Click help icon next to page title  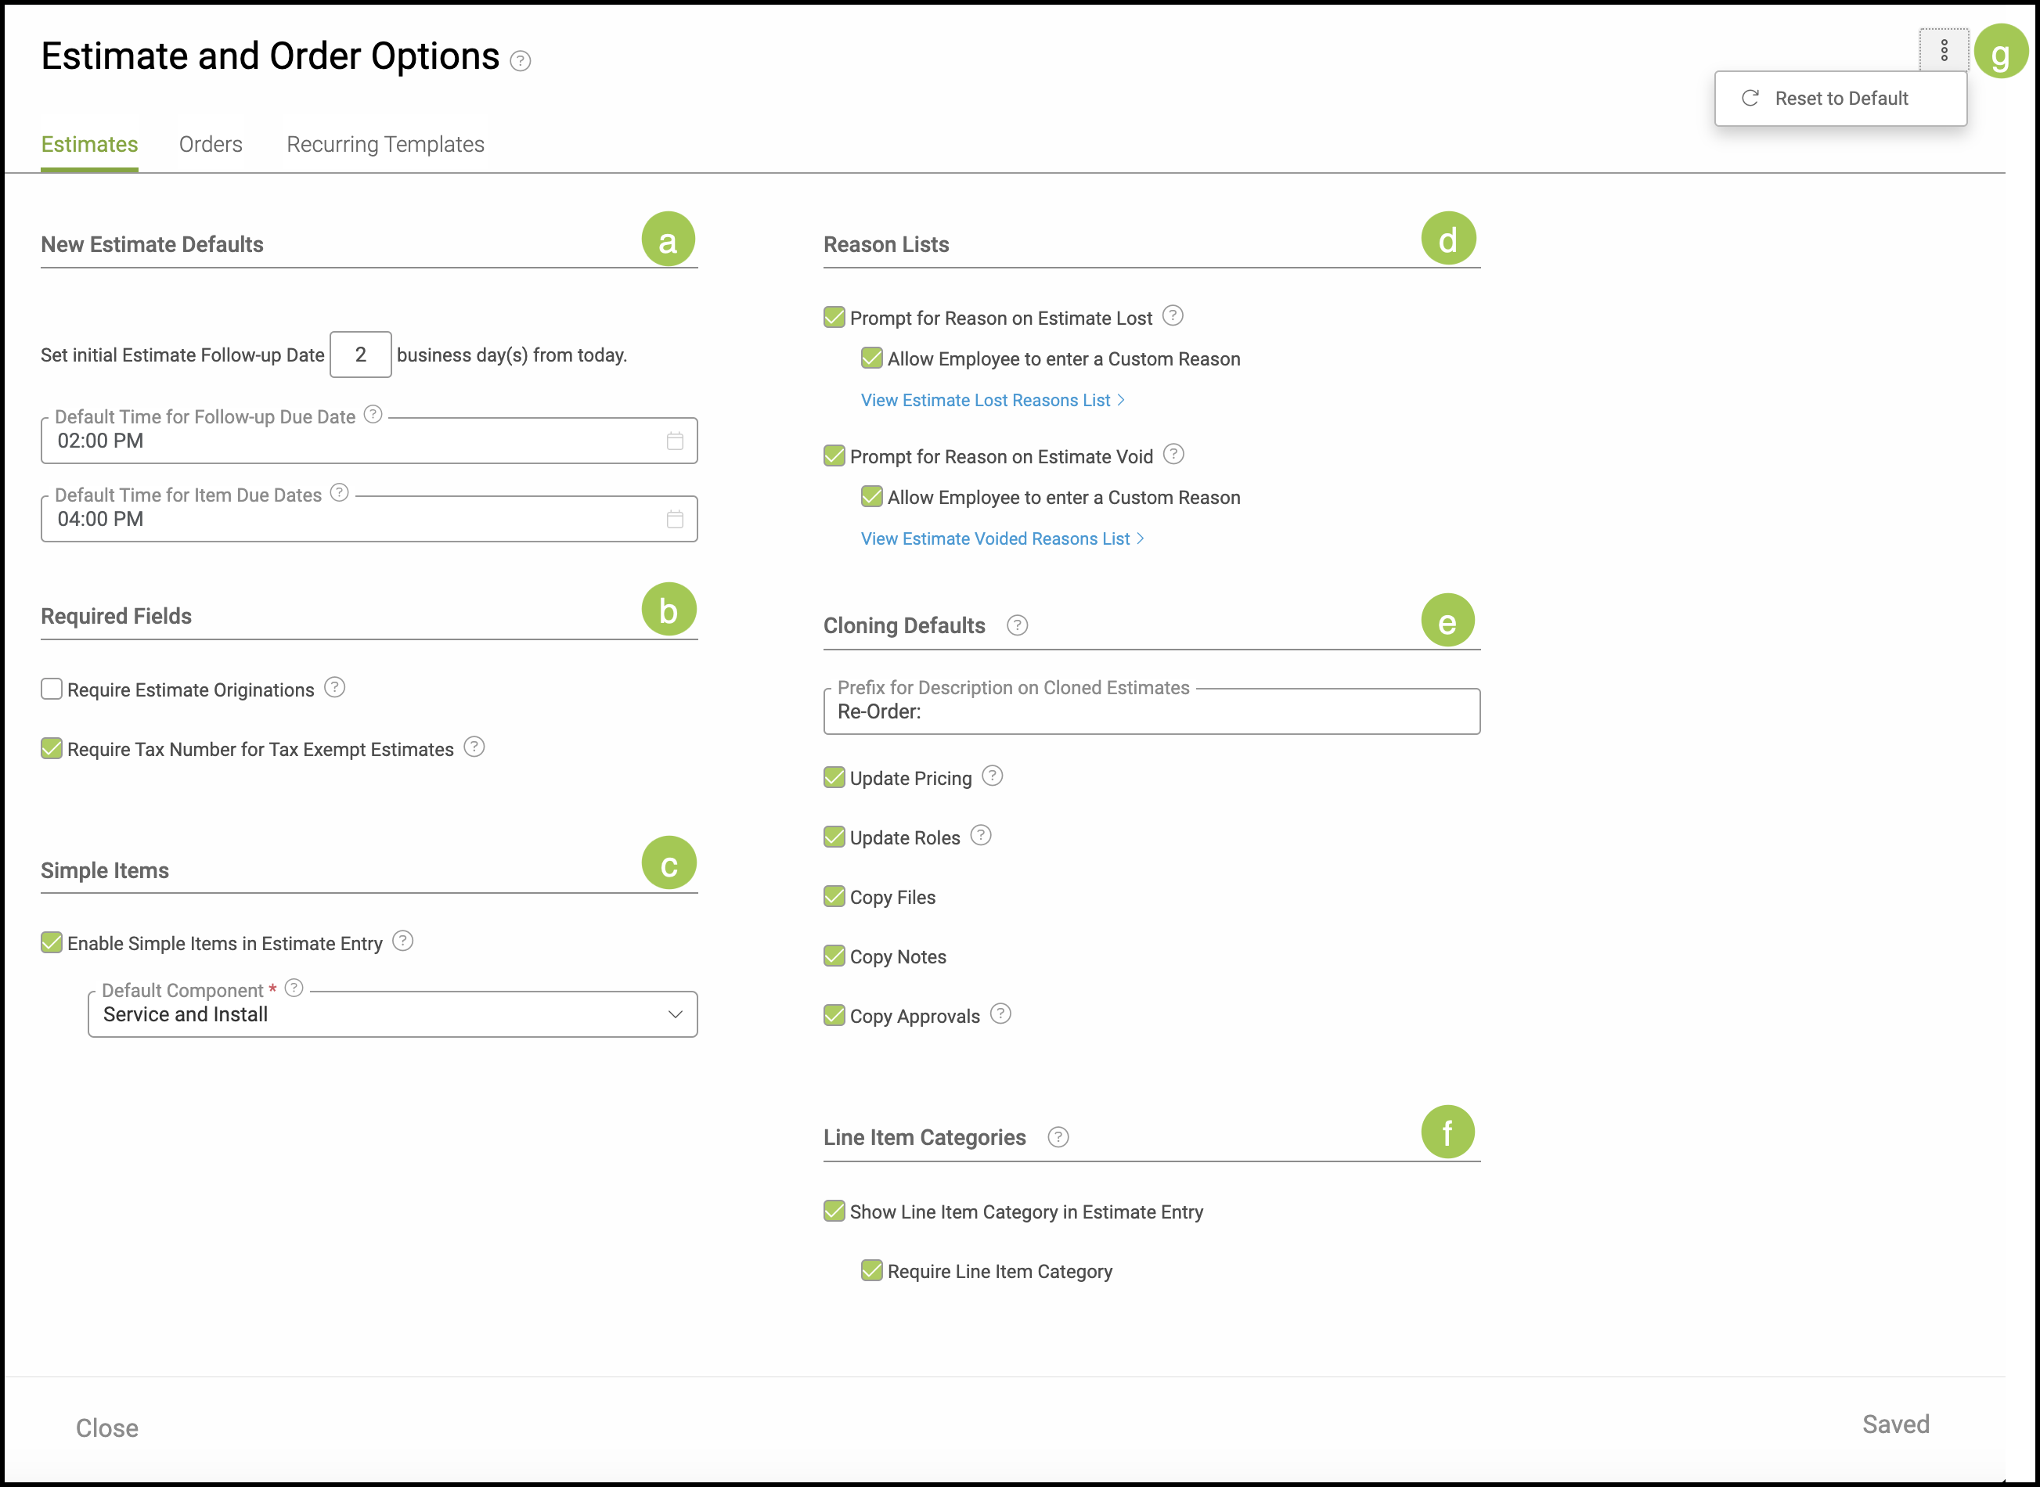[521, 61]
